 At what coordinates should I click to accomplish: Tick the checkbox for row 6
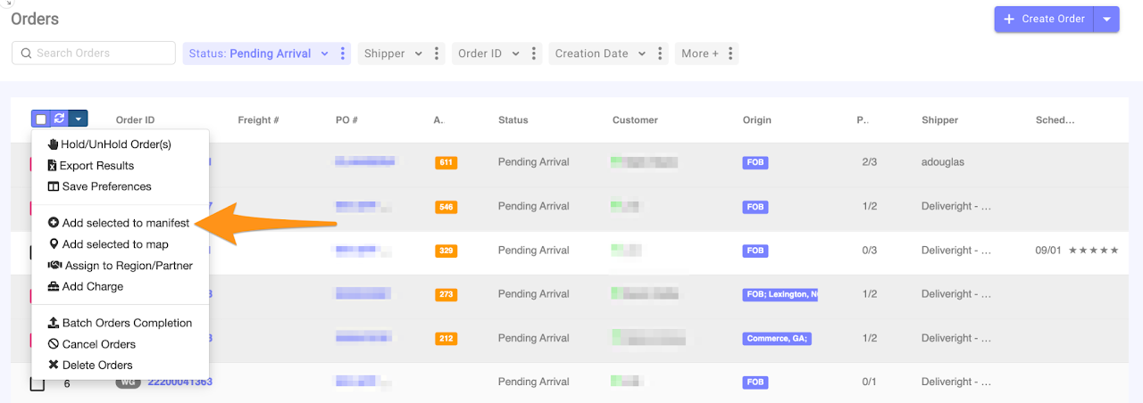tap(38, 383)
